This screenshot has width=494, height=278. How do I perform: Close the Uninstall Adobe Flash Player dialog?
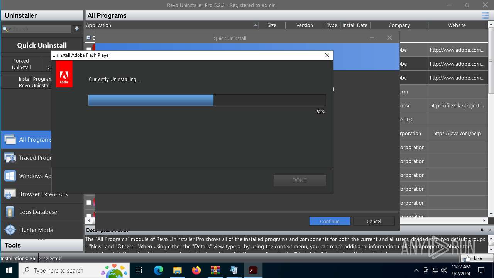click(327, 55)
